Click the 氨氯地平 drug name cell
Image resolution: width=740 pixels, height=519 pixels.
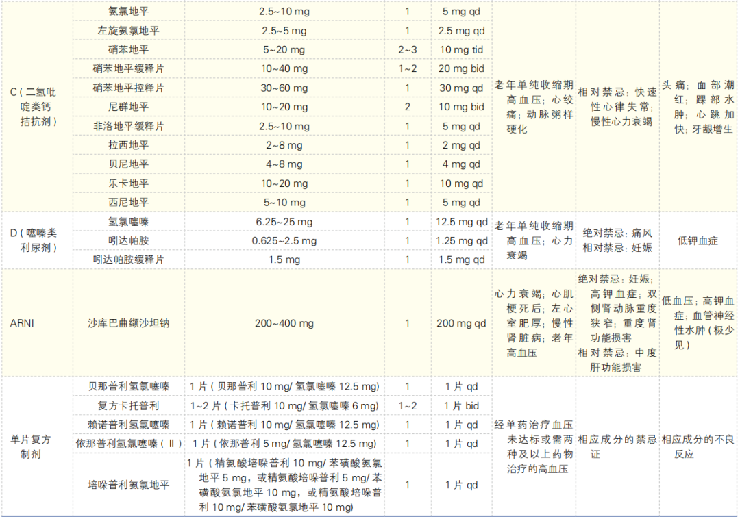[128, 12]
